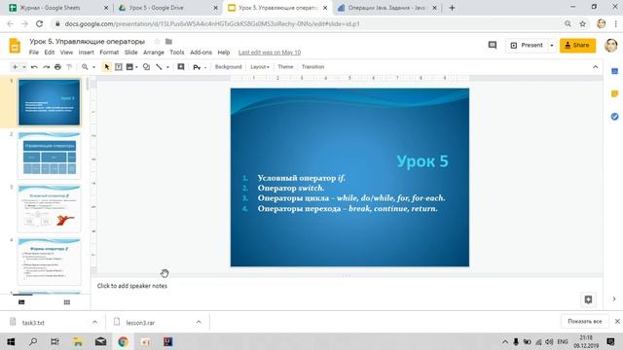
Task: Select slide 1 thumbnail
Action: tap(49, 102)
